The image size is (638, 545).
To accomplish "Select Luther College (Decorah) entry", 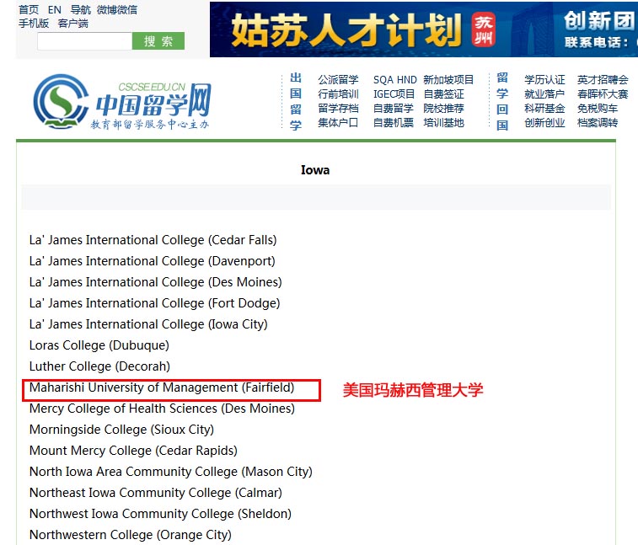I will (99, 366).
